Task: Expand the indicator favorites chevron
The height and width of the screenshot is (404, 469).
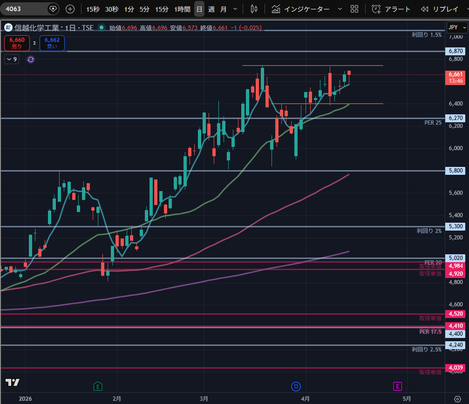Action: click(x=340, y=9)
